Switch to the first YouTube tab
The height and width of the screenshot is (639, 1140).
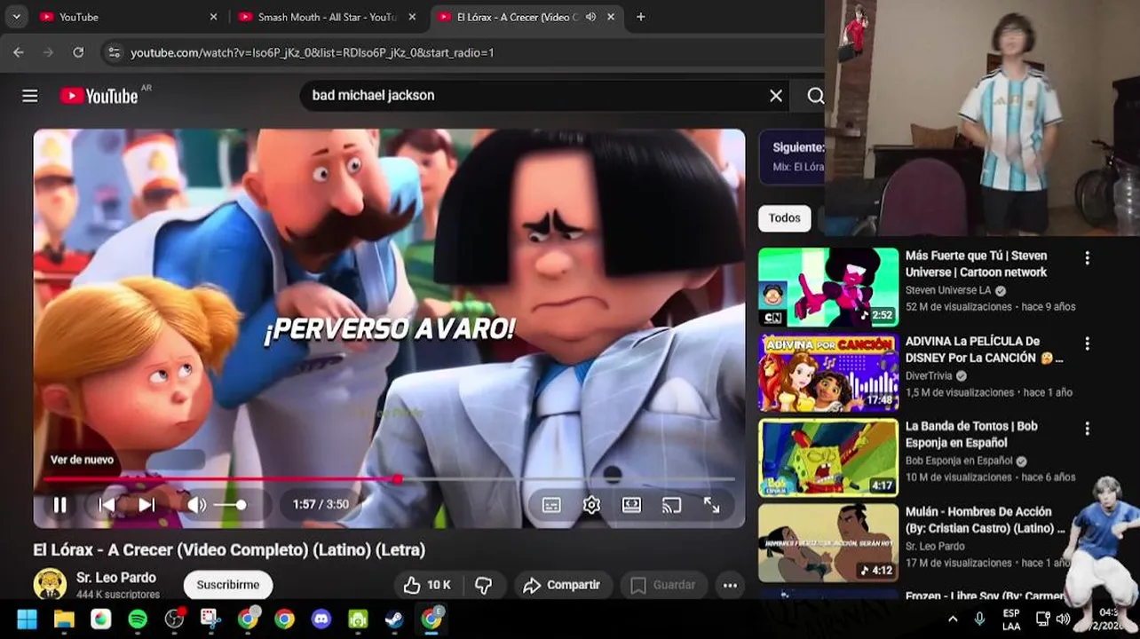coord(124,17)
